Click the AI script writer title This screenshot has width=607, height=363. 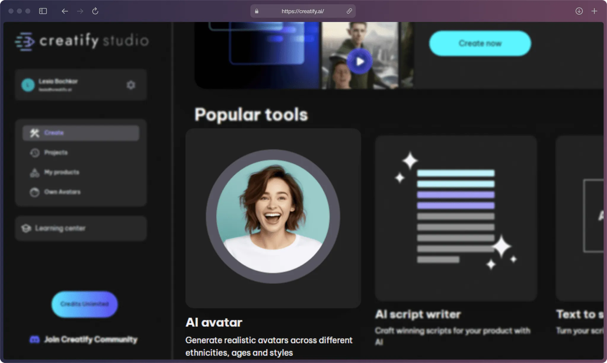coord(418,314)
